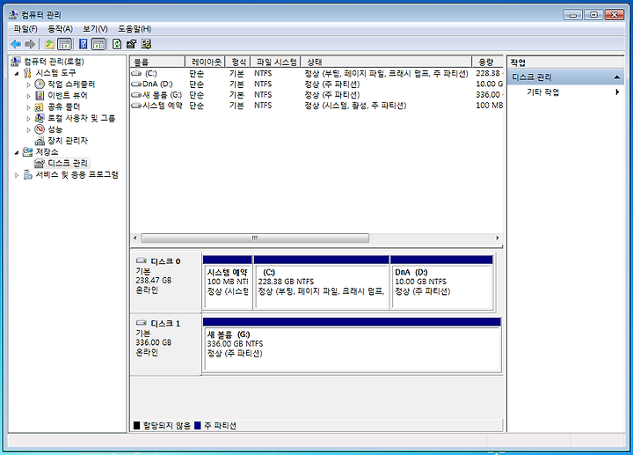
Task: Click the 시스템 예약 volume icon in list
Action: tap(136, 106)
